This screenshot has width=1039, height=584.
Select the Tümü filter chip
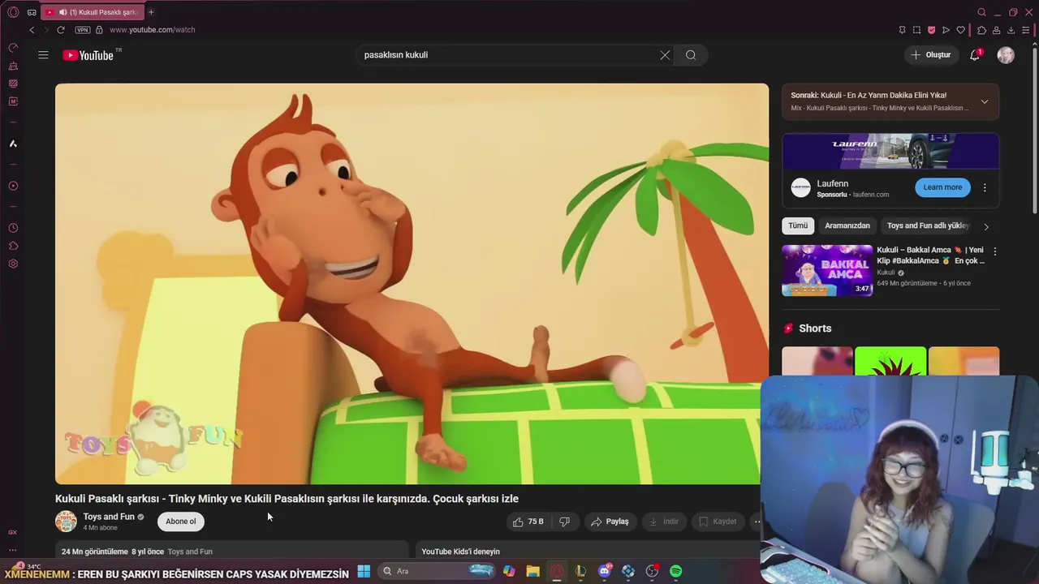(x=798, y=226)
